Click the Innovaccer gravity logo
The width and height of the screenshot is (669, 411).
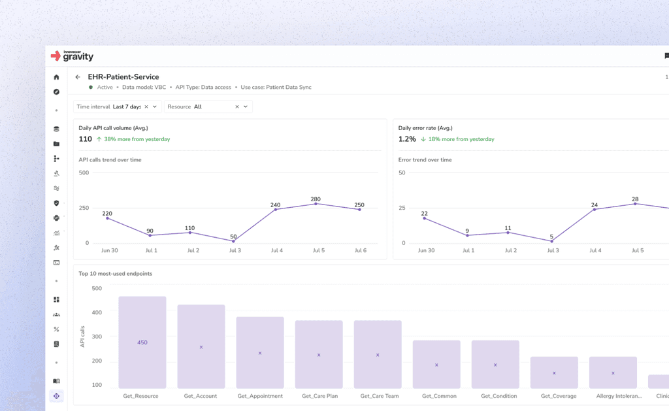(x=72, y=56)
